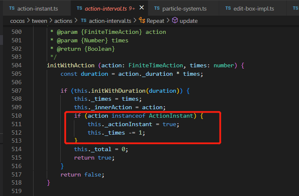Click TS file icon in breadcrumb bar

click(x=83, y=20)
